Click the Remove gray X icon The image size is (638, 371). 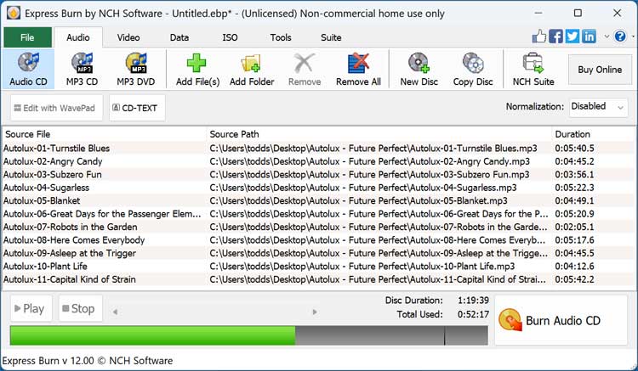pos(304,63)
